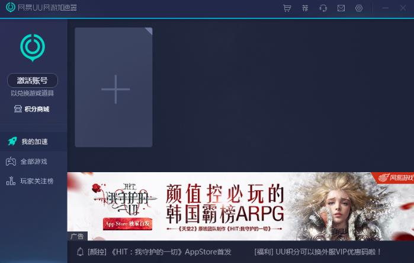414x263 pixels.
Task: Click the plus card to add a game
Action: tap(114, 89)
